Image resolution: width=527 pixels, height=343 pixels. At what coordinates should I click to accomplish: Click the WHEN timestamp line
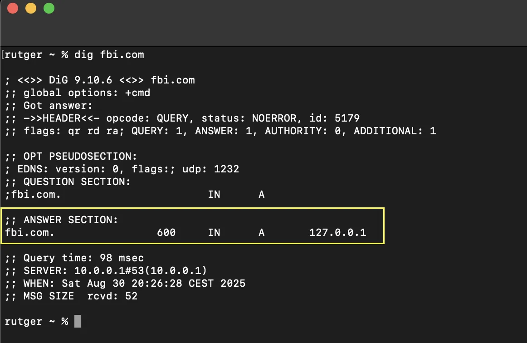[125, 284]
